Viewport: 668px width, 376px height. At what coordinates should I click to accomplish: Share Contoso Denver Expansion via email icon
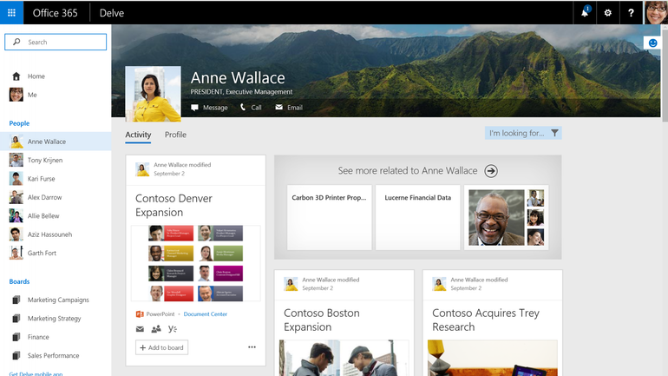click(140, 329)
